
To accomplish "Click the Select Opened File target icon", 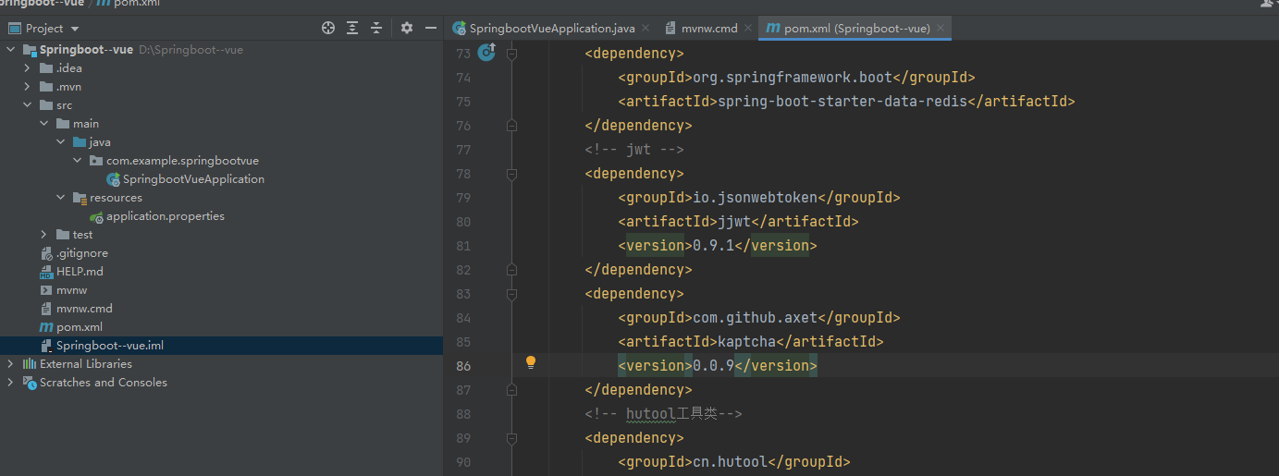I will coord(327,29).
